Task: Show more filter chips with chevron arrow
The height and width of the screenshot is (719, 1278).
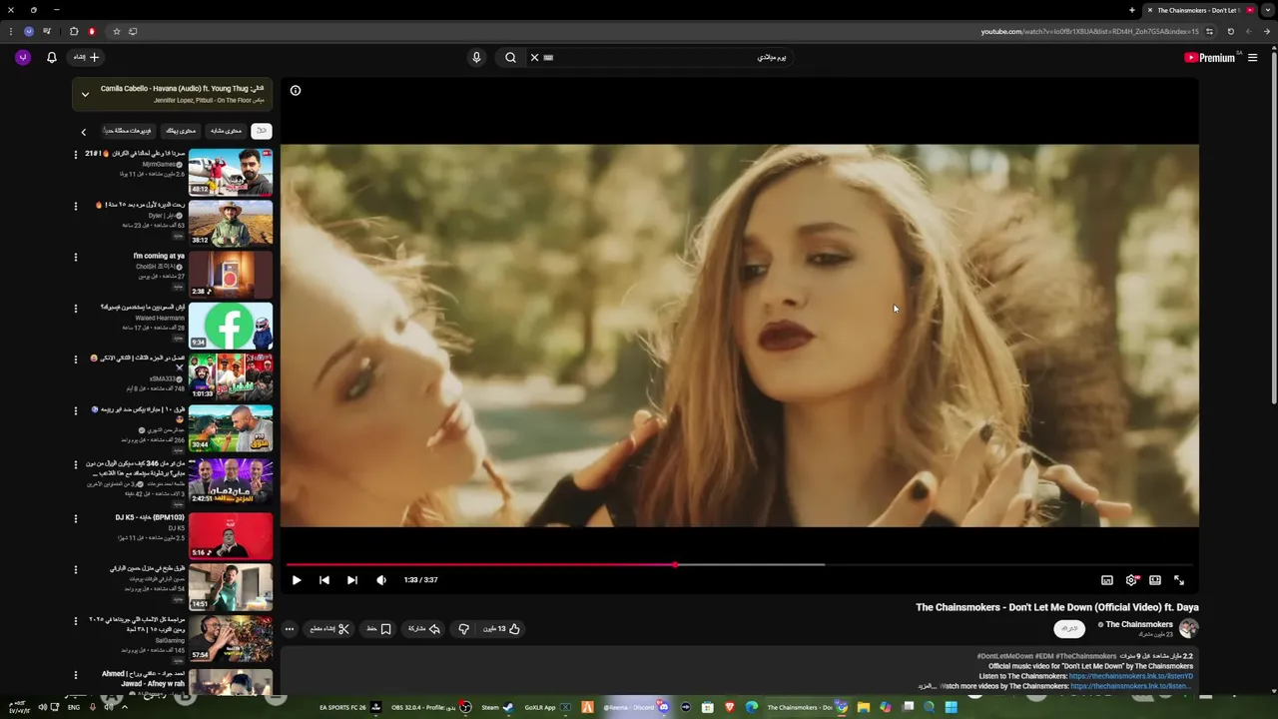Action: (x=84, y=132)
